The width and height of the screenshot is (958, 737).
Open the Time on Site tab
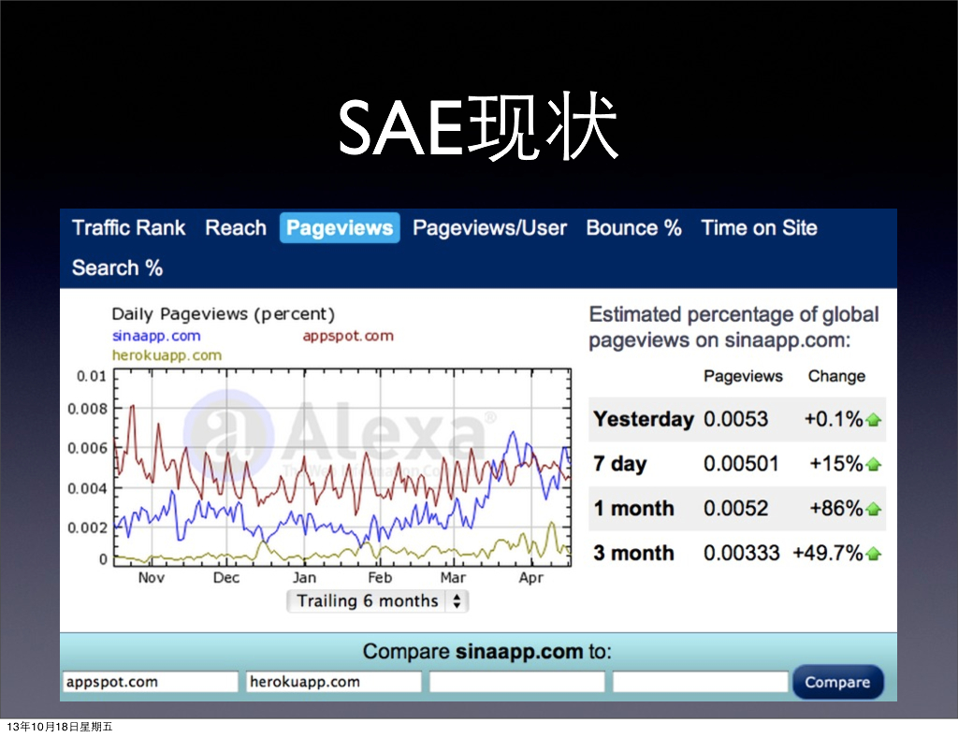[x=759, y=228]
